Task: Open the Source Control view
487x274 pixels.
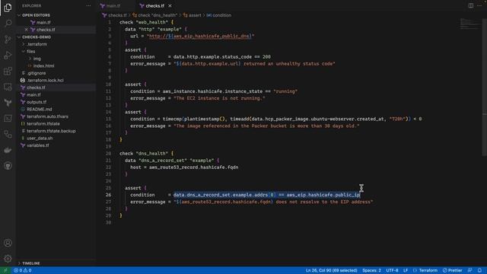Action: 8,40
